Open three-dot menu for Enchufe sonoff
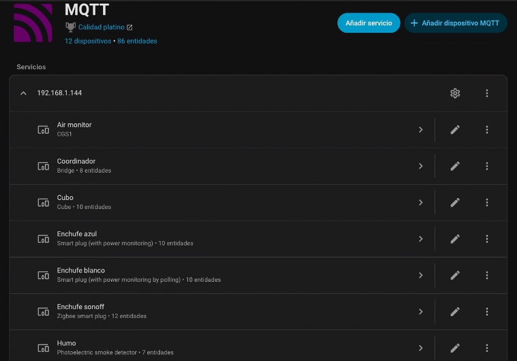 point(487,311)
